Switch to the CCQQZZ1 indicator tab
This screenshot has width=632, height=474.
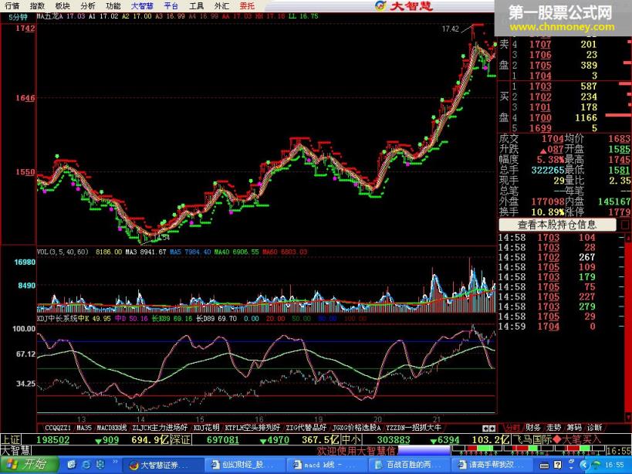pyautogui.click(x=58, y=428)
